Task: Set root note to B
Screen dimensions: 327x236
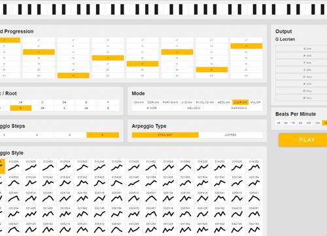Action: coord(108,108)
